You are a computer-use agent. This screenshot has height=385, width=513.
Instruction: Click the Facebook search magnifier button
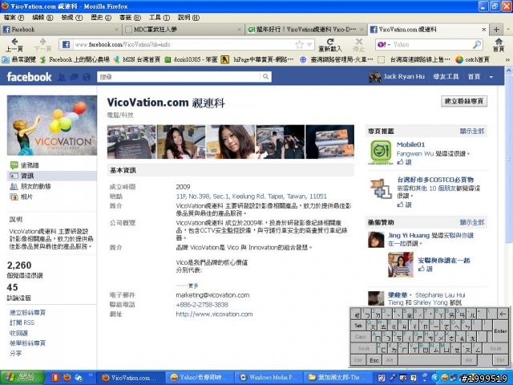click(x=265, y=77)
